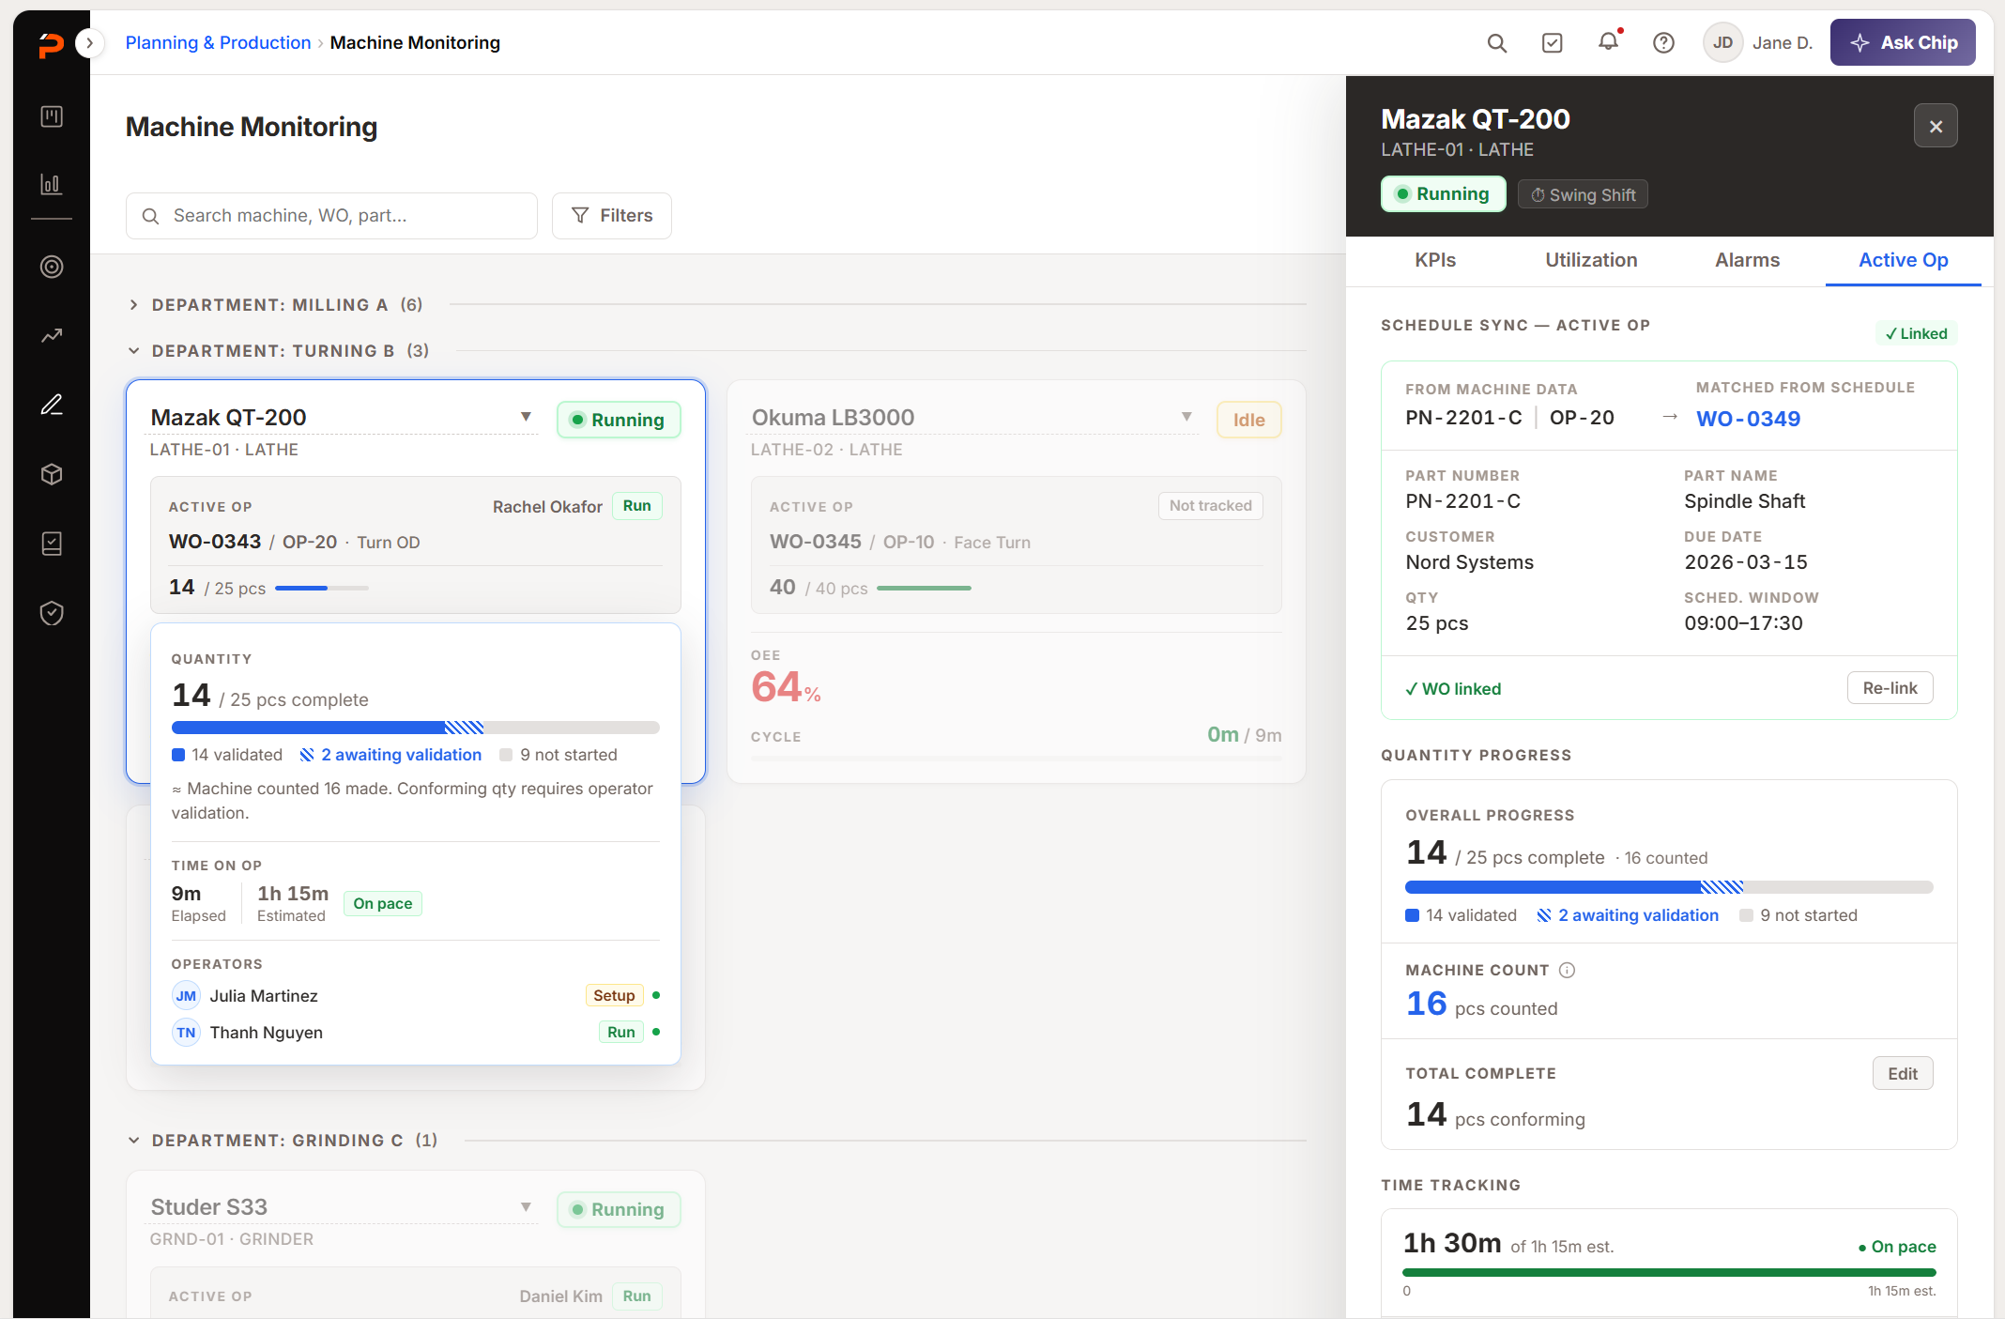The height and width of the screenshot is (1319, 2005).
Task: Click the Run tag for Thanh Nguyen
Action: tap(620, 1032)
